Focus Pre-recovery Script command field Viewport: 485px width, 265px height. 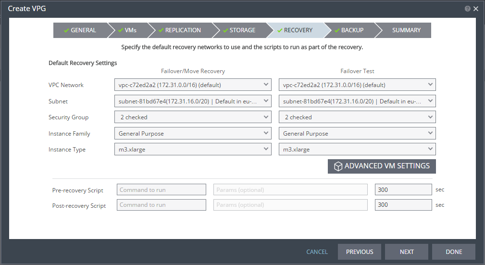click(x=162, y=190)
